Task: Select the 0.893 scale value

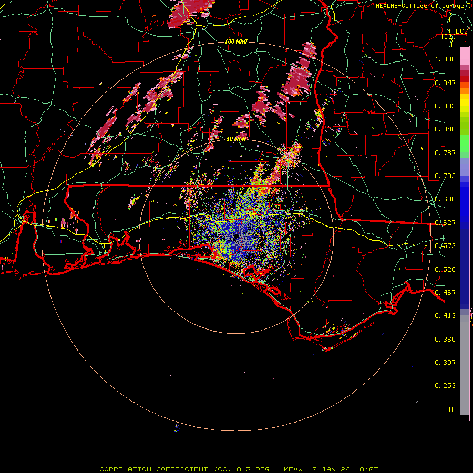Action: (445, 106)
